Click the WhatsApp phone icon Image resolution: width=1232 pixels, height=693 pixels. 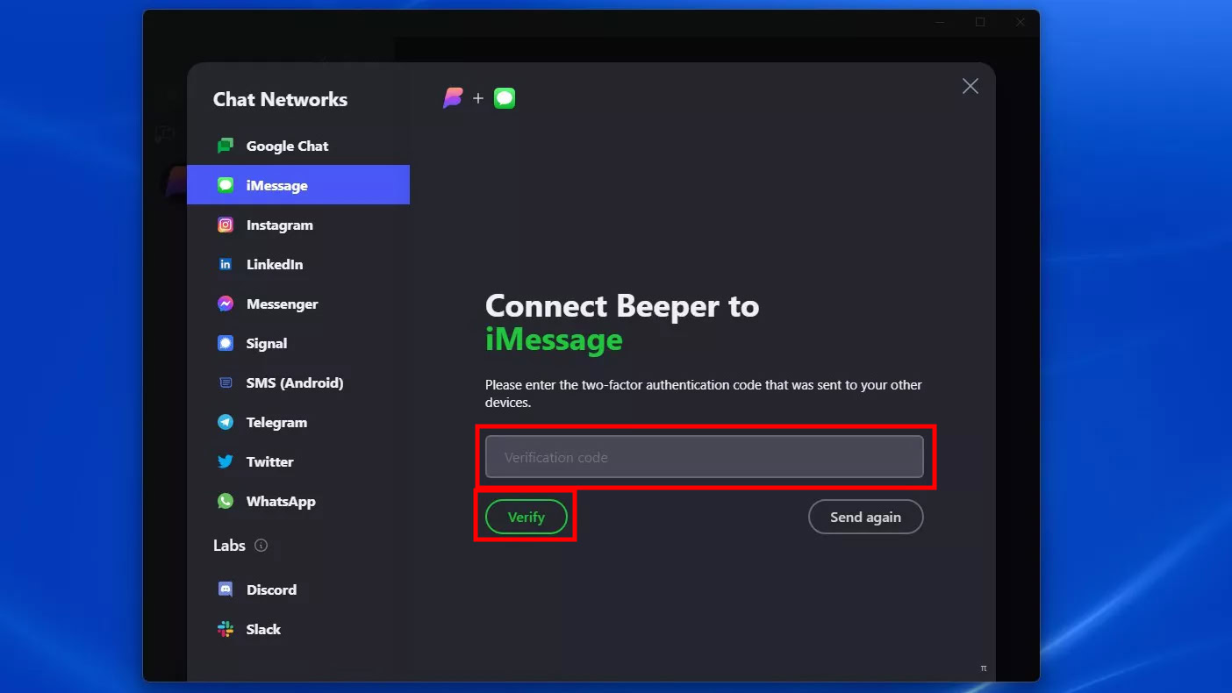pos(226,501)
